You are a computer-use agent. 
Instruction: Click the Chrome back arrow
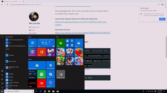(2, 5)
